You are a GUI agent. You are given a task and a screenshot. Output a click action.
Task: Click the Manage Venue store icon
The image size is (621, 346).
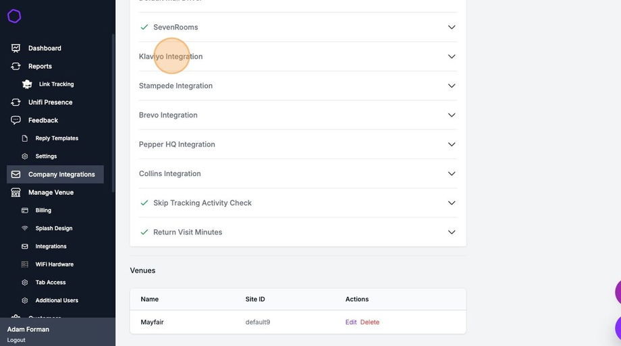click(16, 192)
